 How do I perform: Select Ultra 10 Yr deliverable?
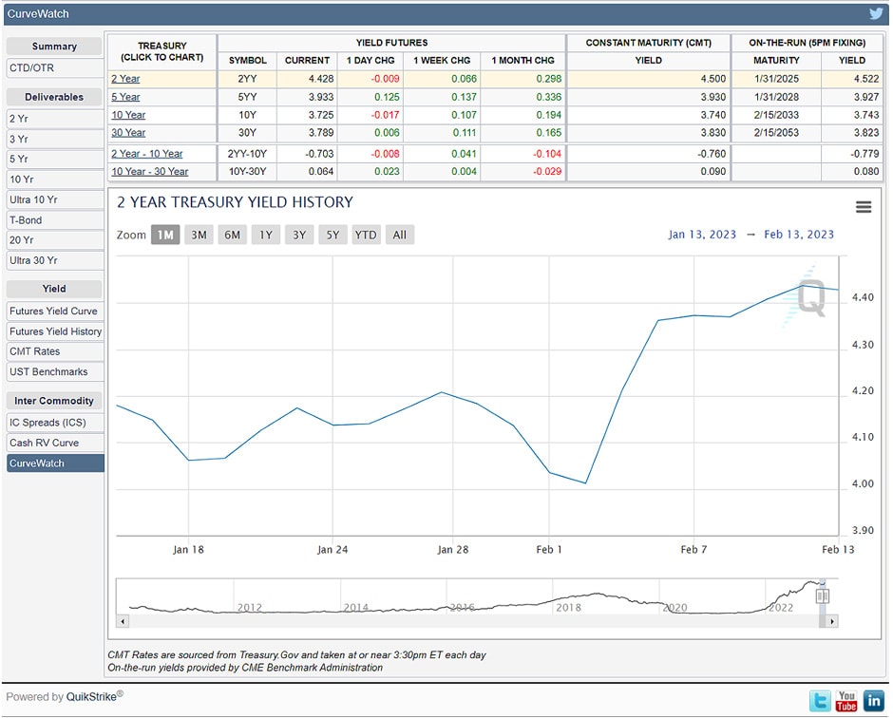33,199
